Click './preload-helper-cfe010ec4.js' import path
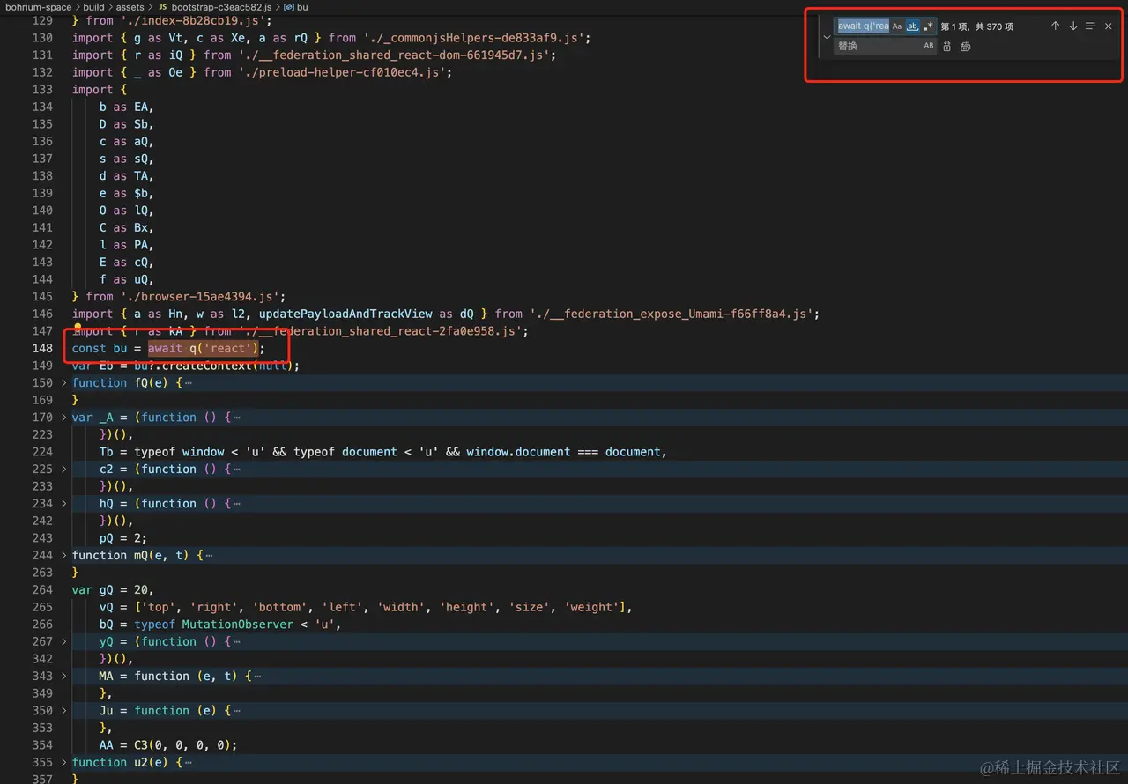 click(342, 72)
